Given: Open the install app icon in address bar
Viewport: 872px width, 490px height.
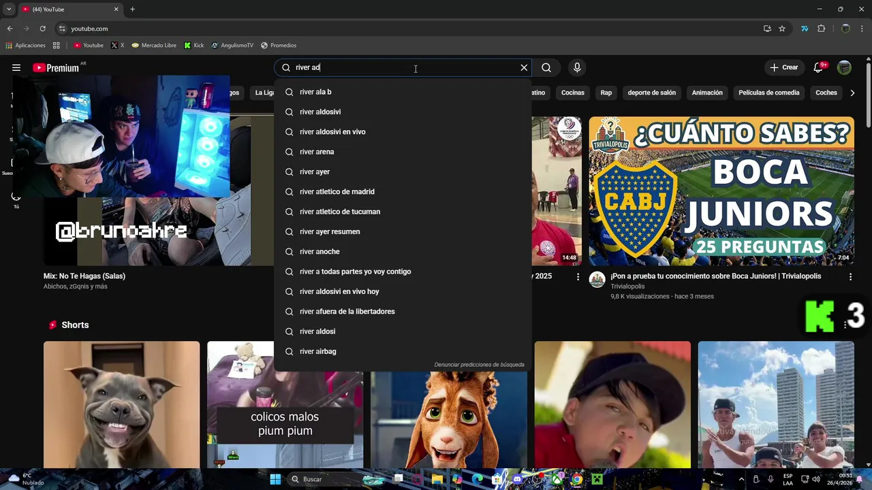Looking at the screenshot, I should point(767,29).
